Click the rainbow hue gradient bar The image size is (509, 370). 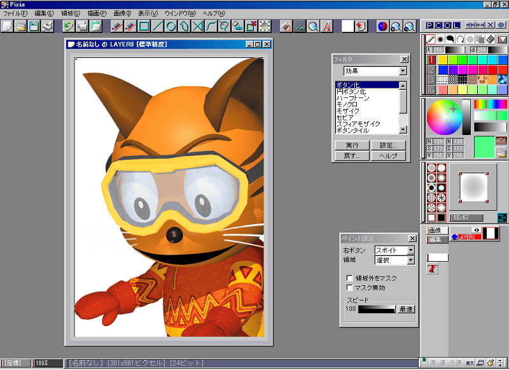(490, 104)
